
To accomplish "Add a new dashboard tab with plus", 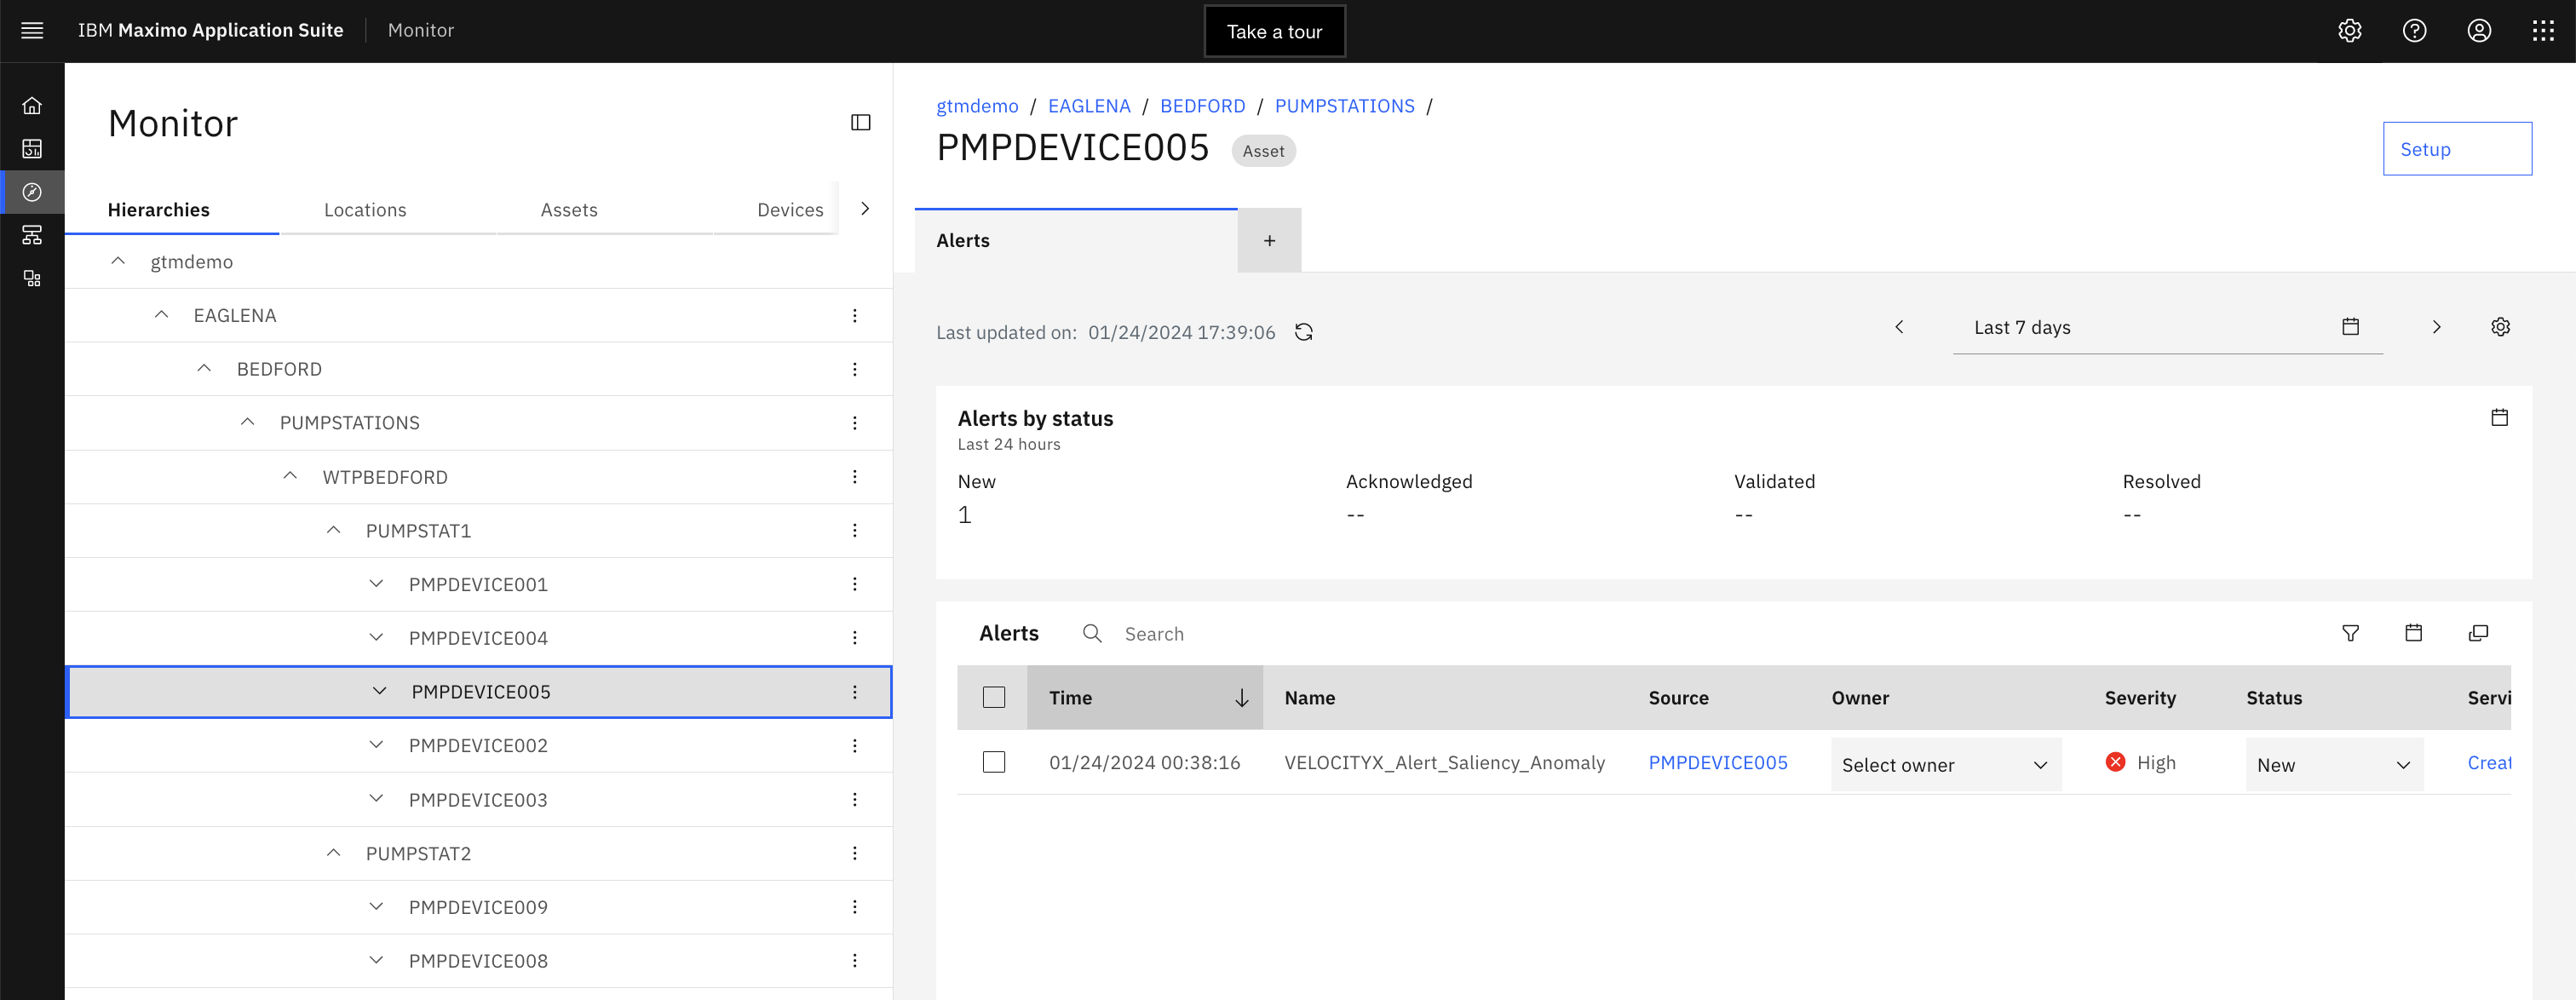I will [1269, 240].
